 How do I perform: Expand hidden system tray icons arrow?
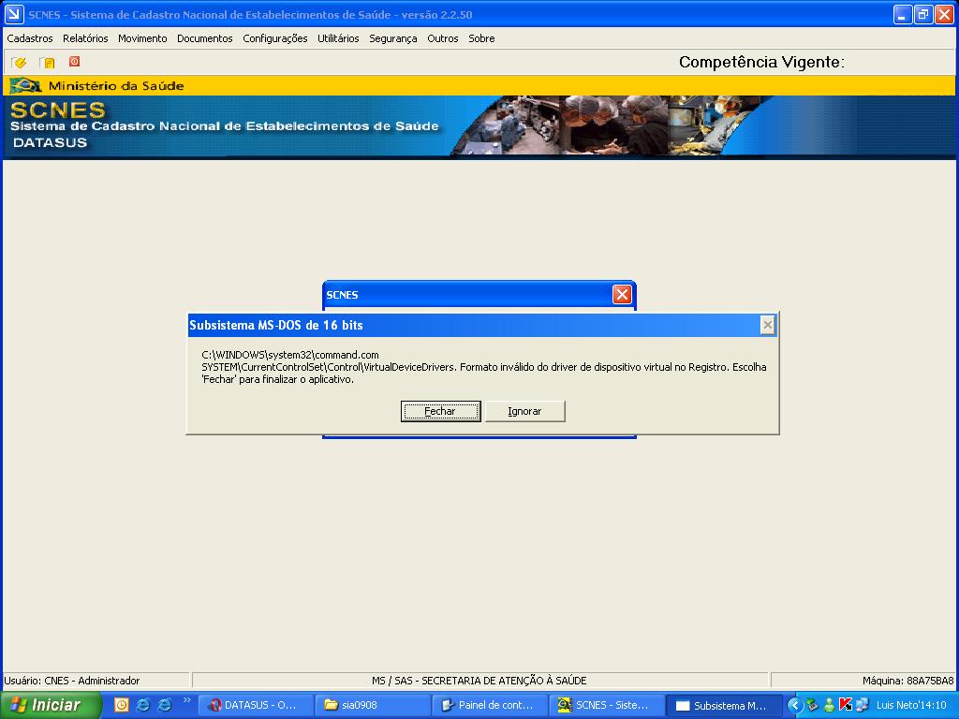(794, 705)
